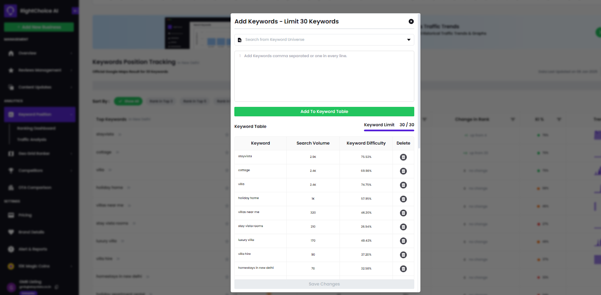601x295 pixels.
Task: Open the Keyword Universe dropdown arrow
Action: click(x=409, y=40)
